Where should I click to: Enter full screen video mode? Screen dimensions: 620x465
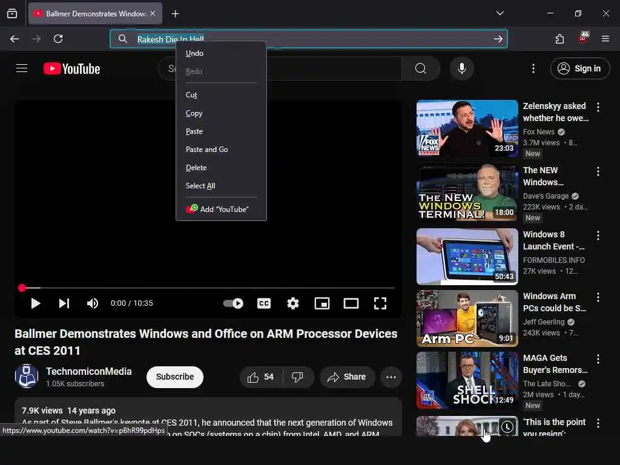click(x=380, y=303)
